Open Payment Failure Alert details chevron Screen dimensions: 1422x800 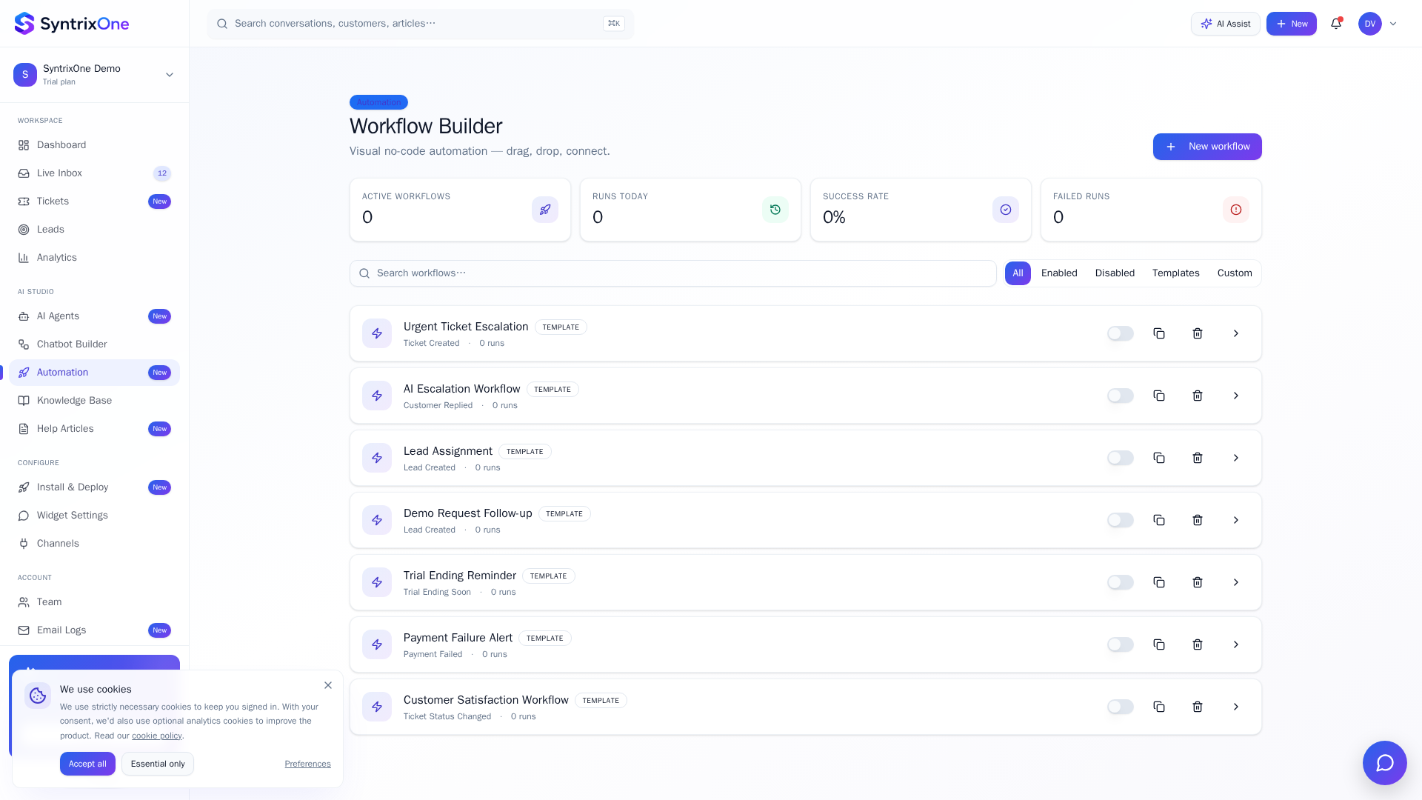coord(1236,644)
